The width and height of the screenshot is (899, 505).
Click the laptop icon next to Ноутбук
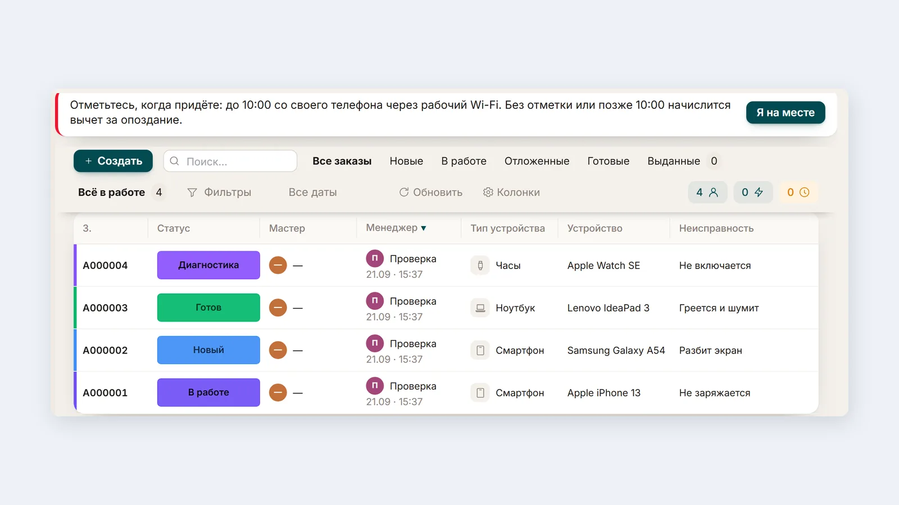coord(480,308)
